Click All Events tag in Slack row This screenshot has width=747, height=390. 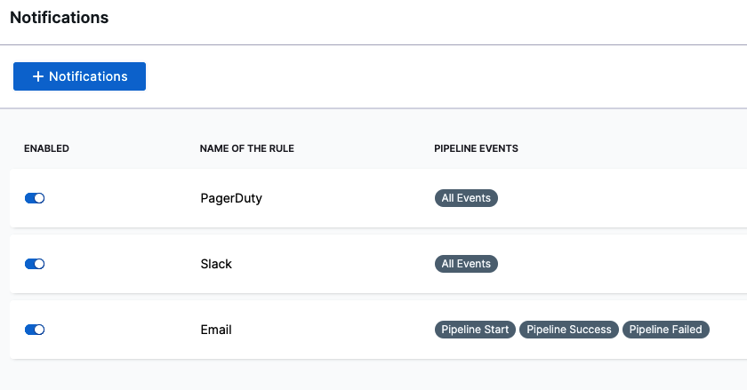click(x=466, y=264)
